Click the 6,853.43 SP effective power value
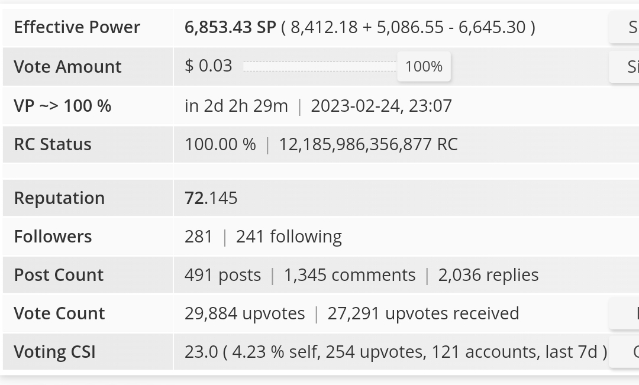Image resolution: width=639 pixels, height=385 pixels. (230, 27)
